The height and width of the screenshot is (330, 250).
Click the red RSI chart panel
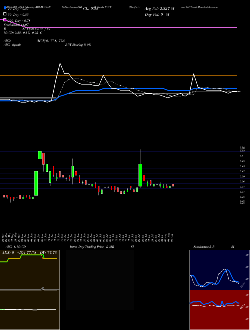(x=219, y=310)
